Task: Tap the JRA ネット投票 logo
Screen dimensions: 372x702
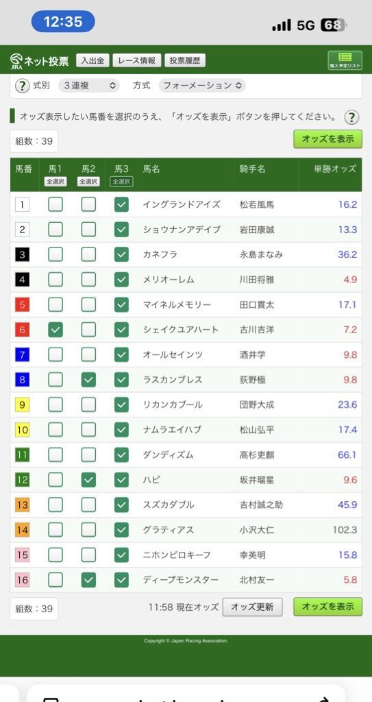Action: pos(40,61)
